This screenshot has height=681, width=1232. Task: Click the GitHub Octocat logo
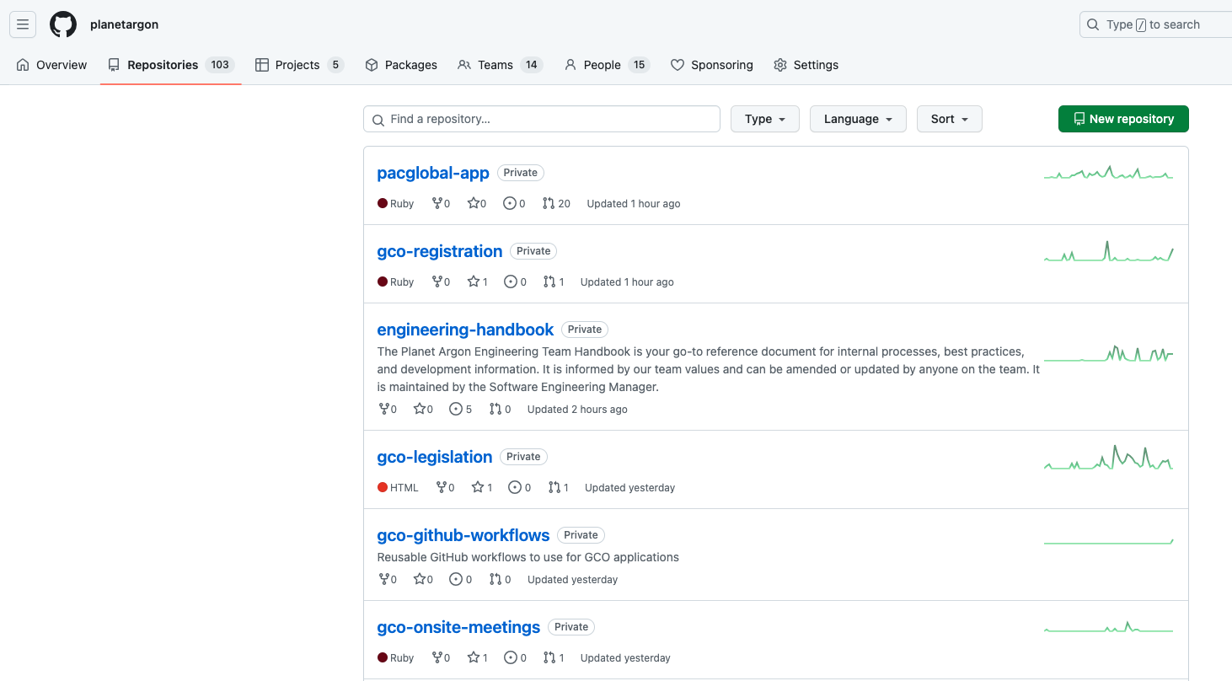[63, 24]
